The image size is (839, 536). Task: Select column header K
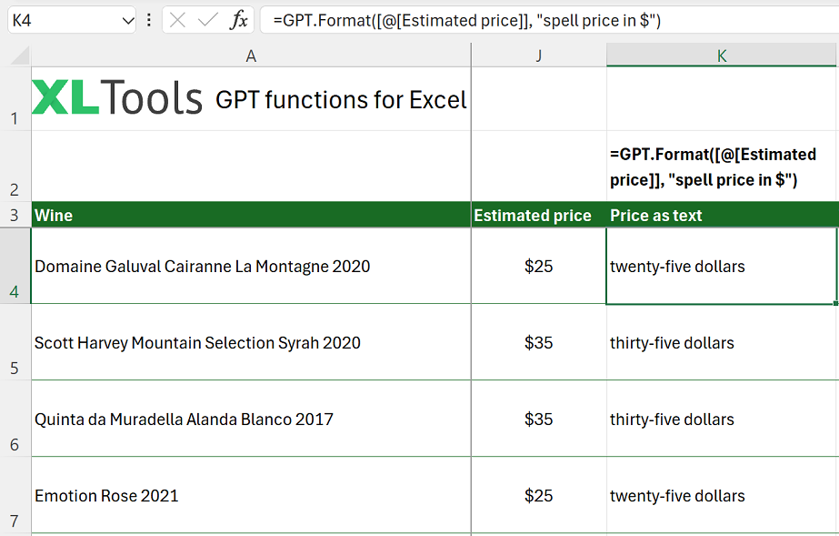(721, 56)
